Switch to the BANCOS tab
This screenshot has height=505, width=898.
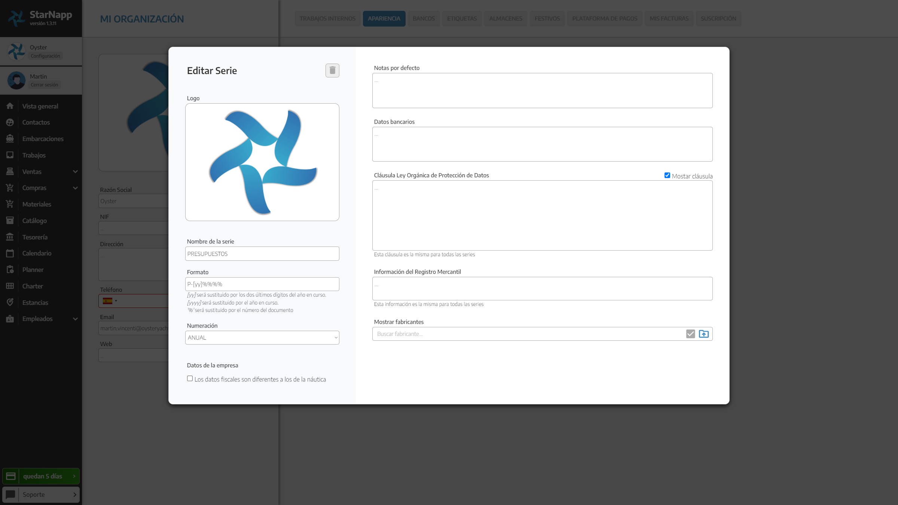[x=424, y=19]
